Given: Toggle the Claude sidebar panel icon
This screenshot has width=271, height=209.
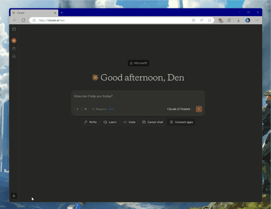Looking at the screenshot, I should coord(14,29).
